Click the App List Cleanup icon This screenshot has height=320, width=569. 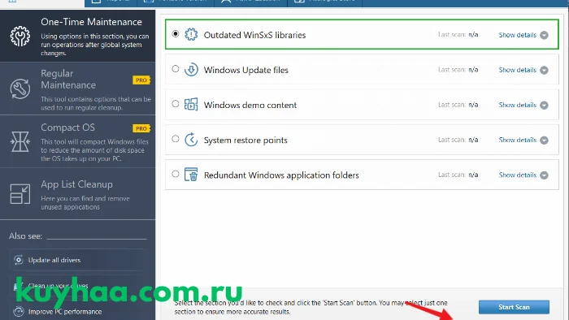(x=20, y=194)
